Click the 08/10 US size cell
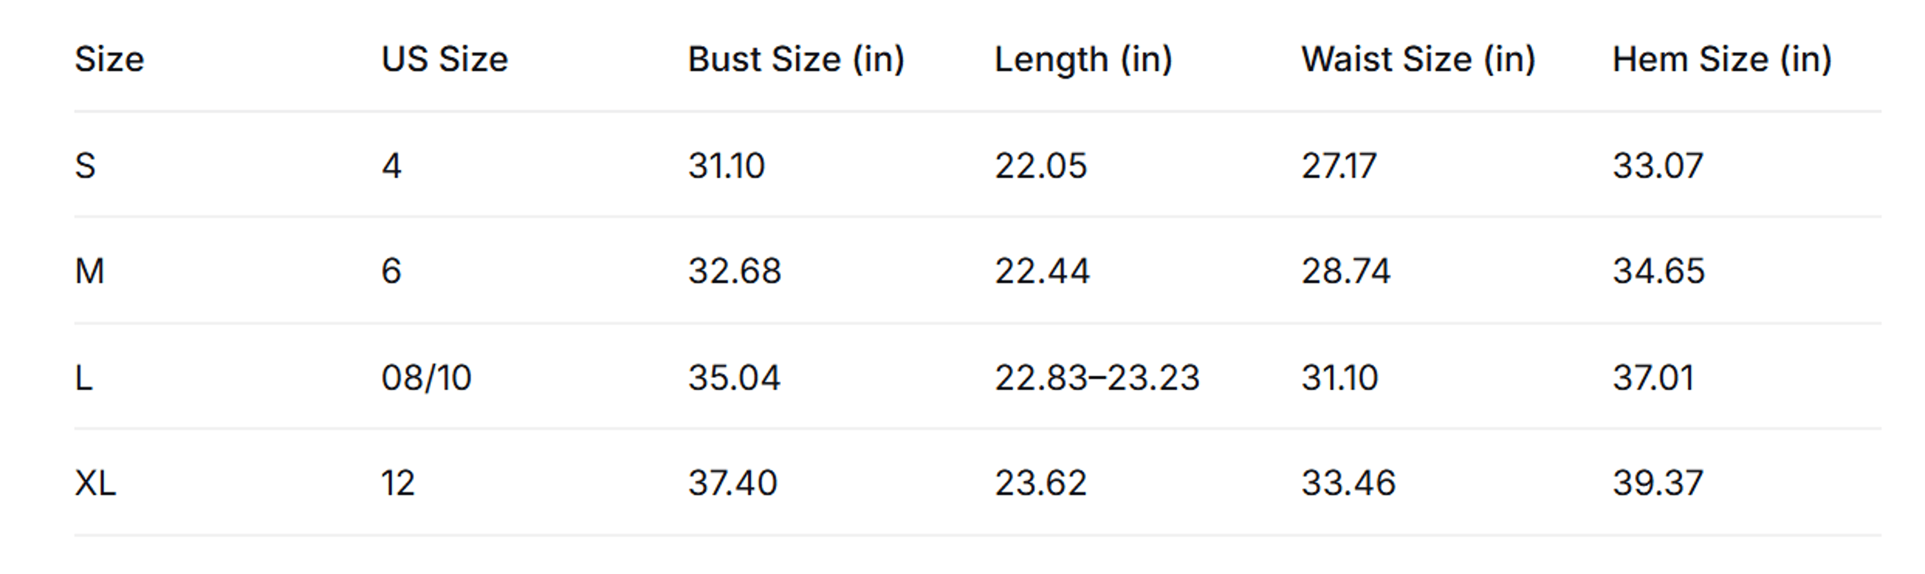 [x=426, y=377]
